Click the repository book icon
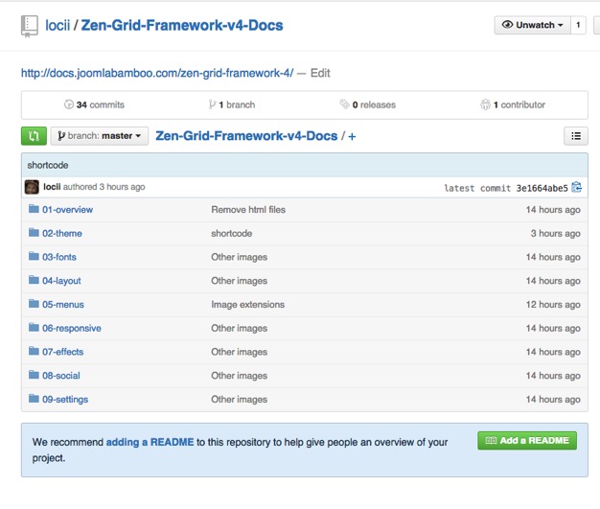Viewport: 600px width, 509px height. (x=30, y=27)
